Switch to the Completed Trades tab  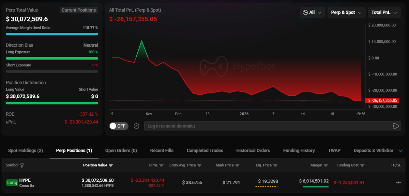click(205, 150)
